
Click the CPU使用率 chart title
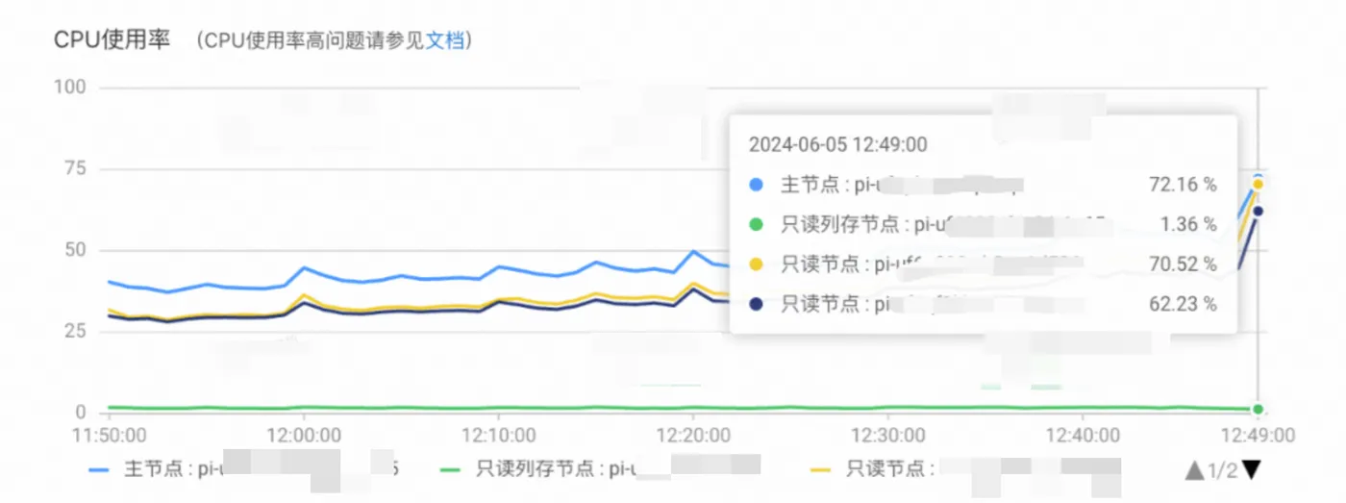pyautogui.click(x=112, y=40)
